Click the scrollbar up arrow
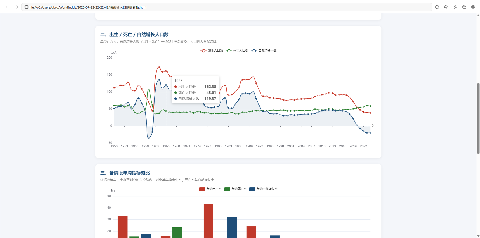This screenshot has height=238, width=480. 478,15
